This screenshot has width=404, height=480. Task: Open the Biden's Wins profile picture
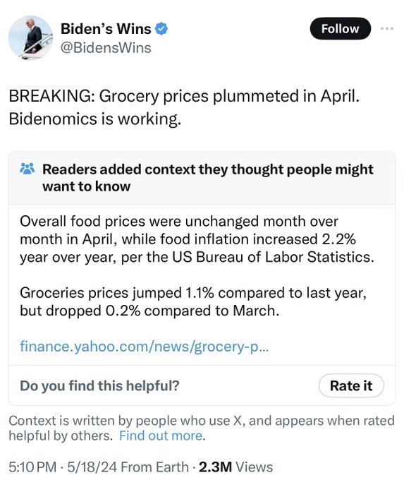click(30, 37)
